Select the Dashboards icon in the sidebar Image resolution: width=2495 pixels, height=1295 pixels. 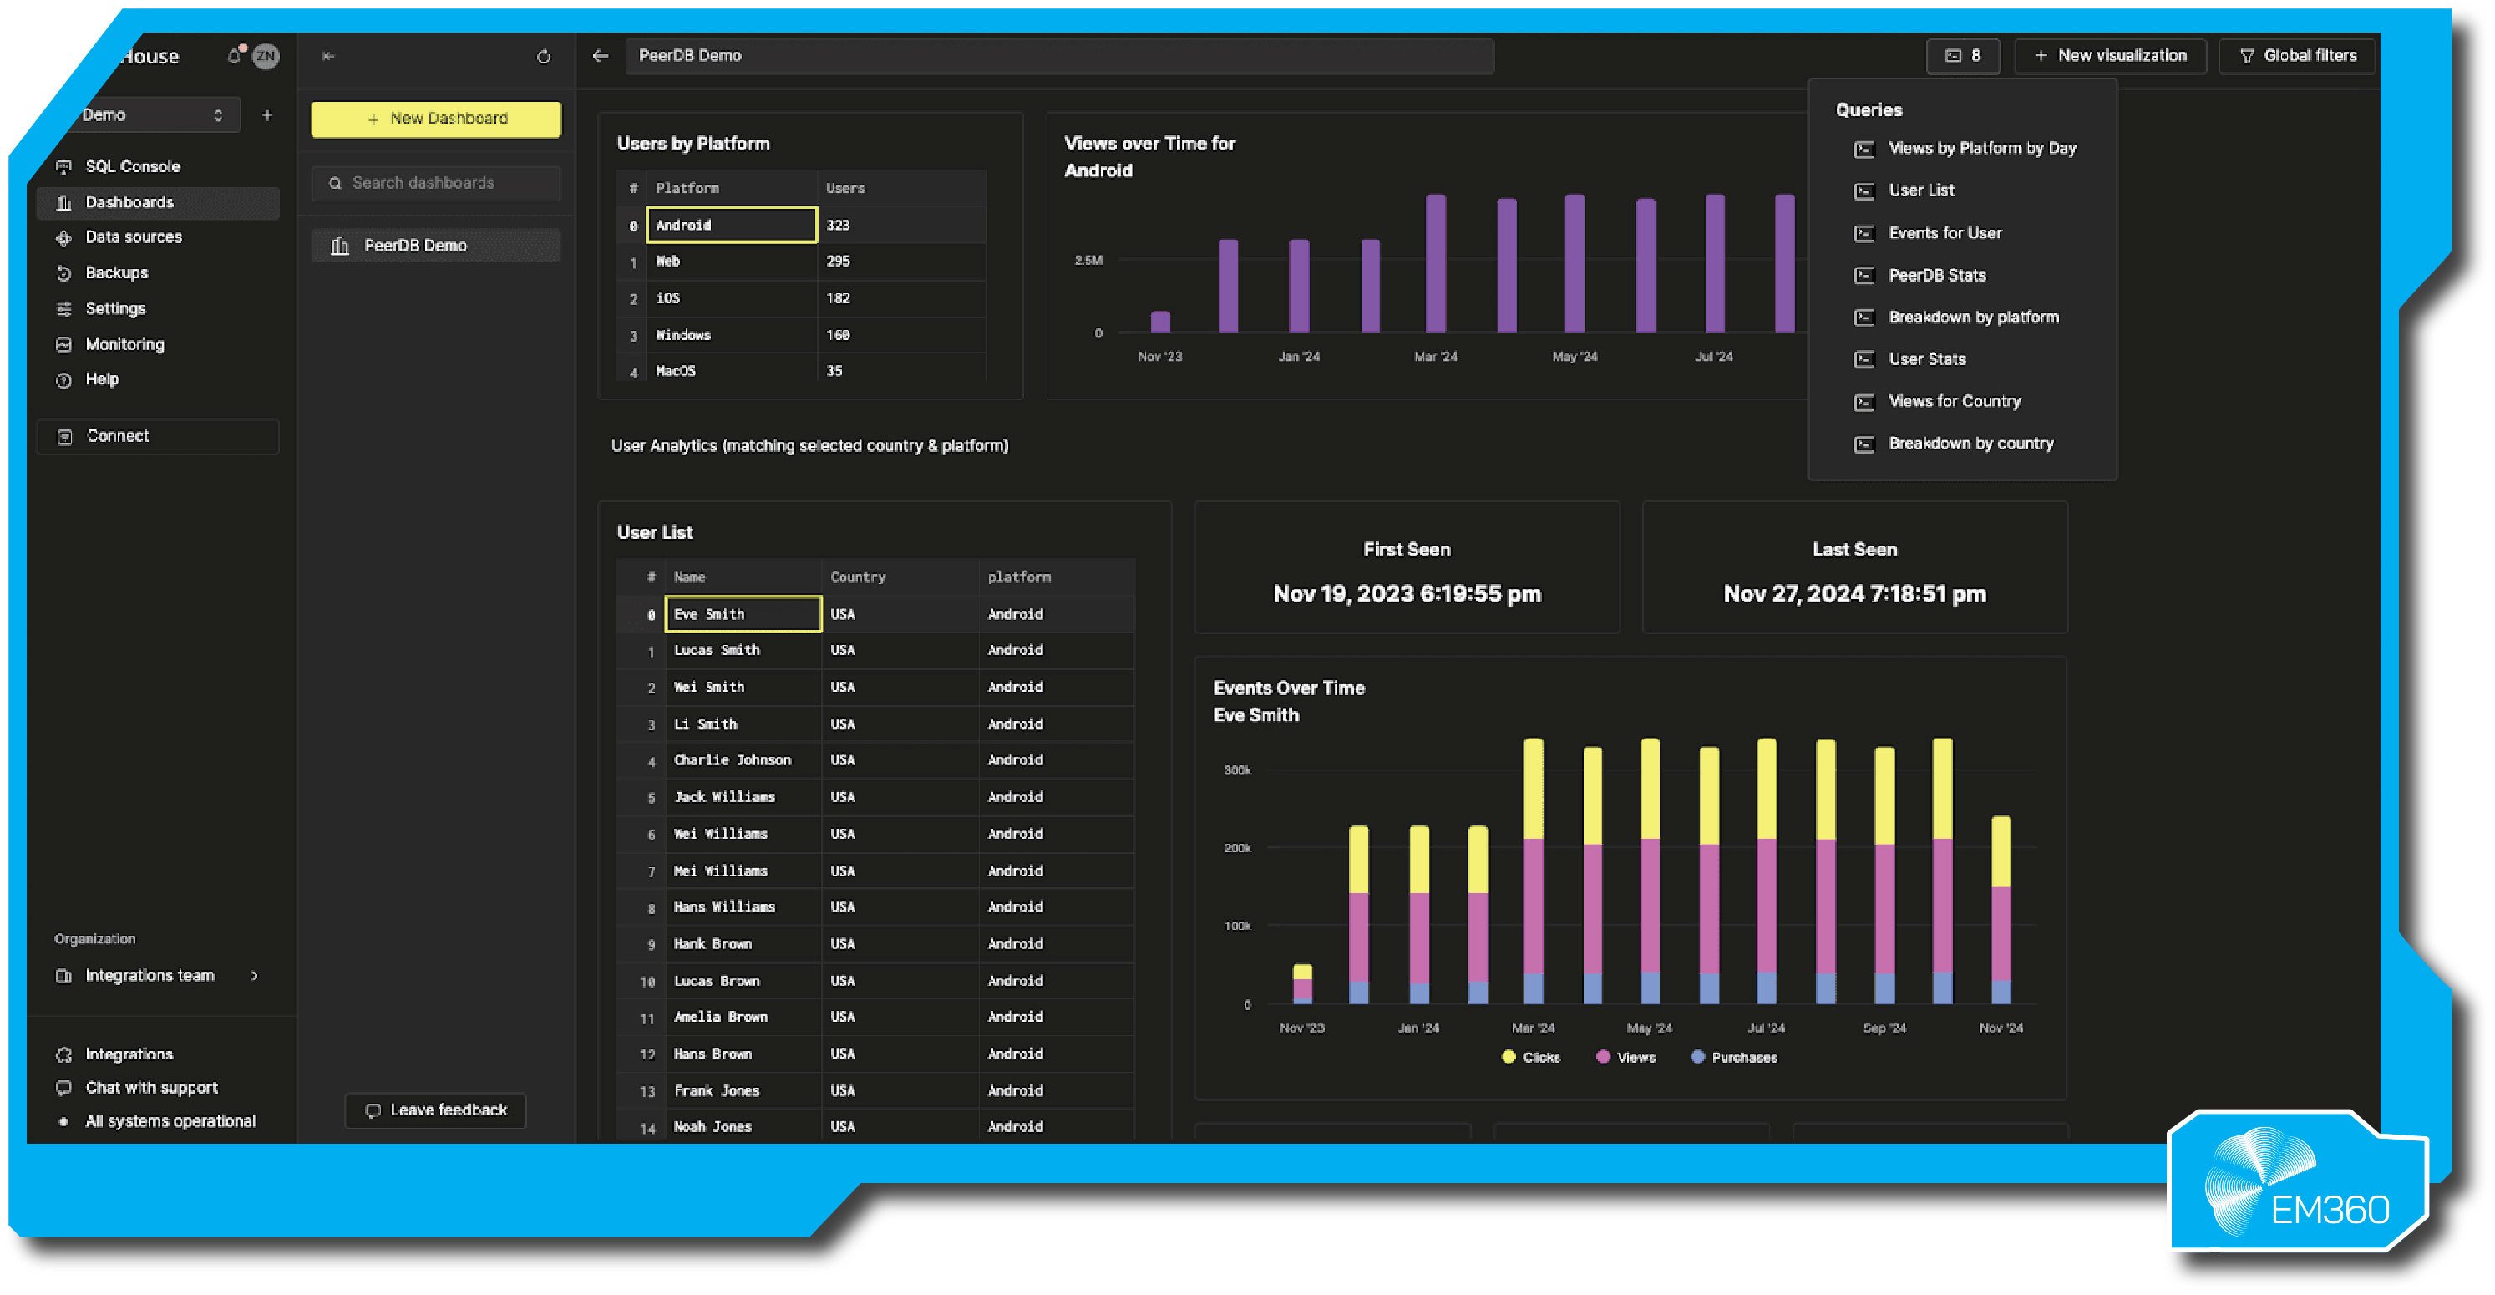coord(64,201)
